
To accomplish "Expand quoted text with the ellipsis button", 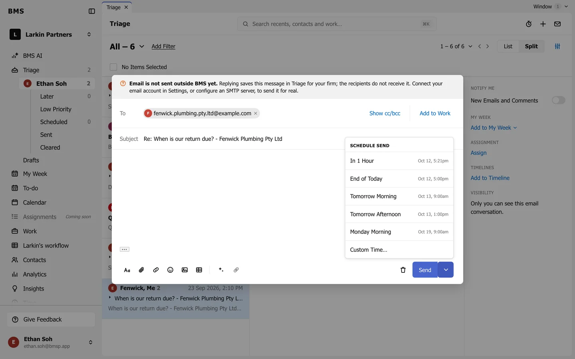I will click(x=125, y=249).
